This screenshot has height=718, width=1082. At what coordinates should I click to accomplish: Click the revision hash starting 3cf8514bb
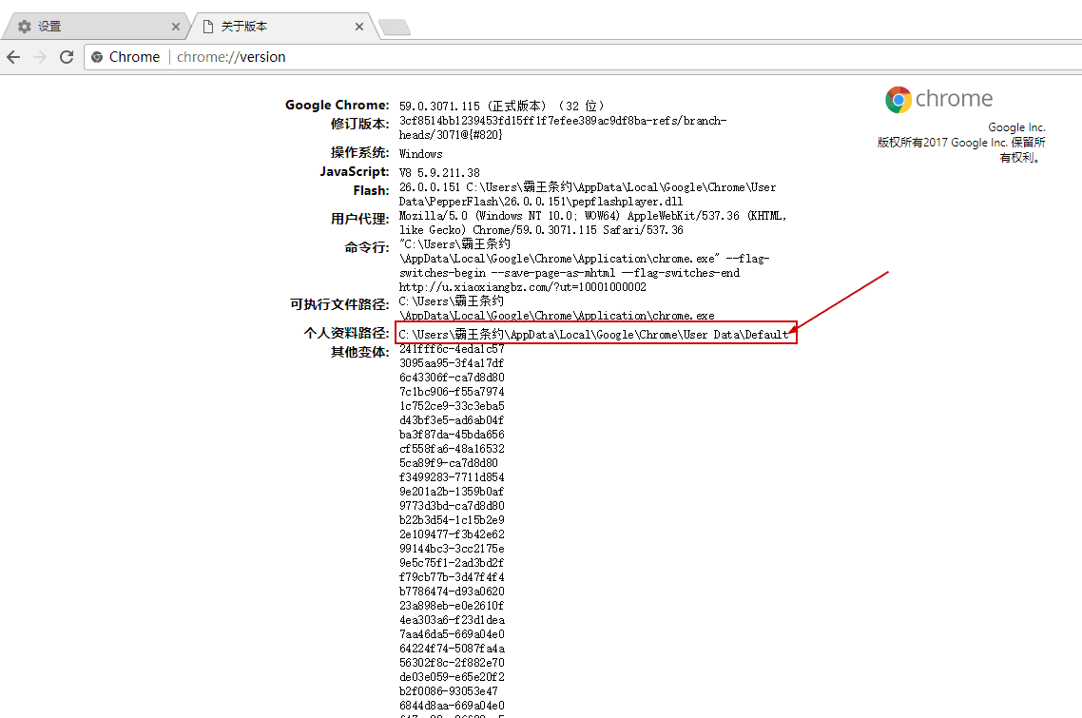pos(562,127)
